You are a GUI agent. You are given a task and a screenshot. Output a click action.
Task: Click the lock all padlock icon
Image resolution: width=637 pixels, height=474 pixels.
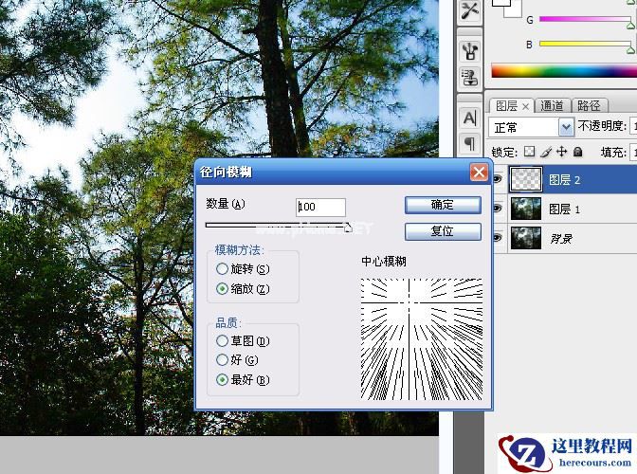(x=577, y=152)
